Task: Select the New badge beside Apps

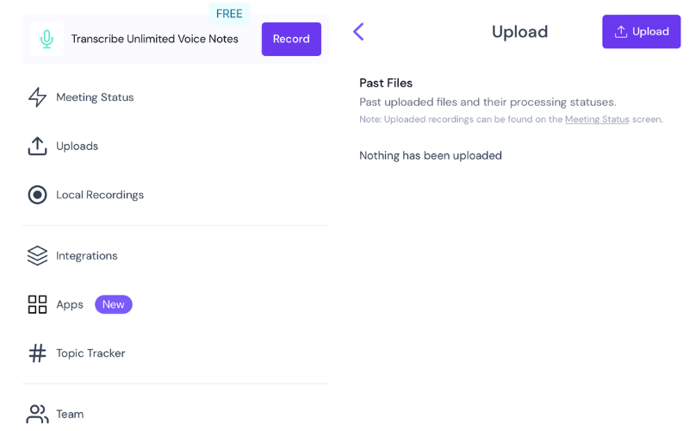Action: point(114,304)
